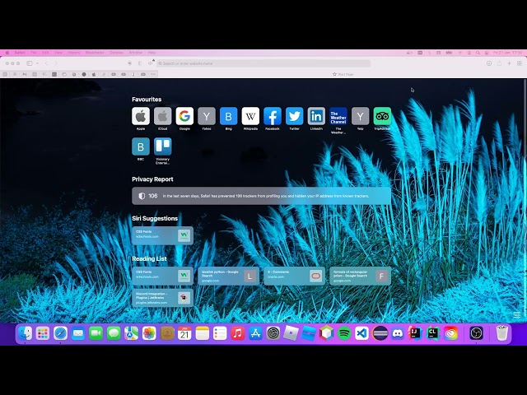Open Music app in the Dock
The height and width of the screenshot is (395, 527).
238,333
